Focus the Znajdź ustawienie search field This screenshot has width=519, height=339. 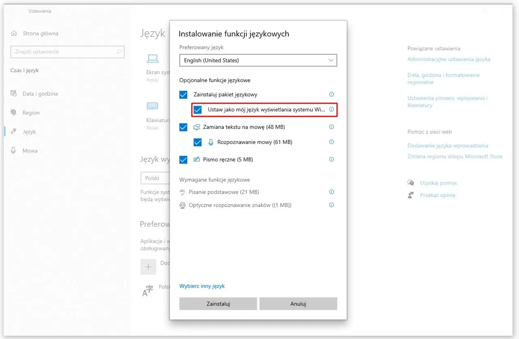click(67, 52)
